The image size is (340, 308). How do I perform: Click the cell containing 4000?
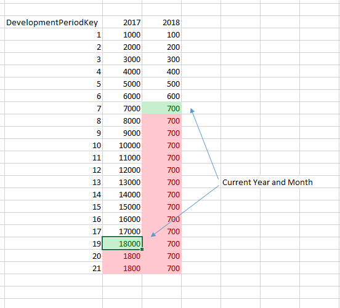pyautogui.click(x=123, y=71)
